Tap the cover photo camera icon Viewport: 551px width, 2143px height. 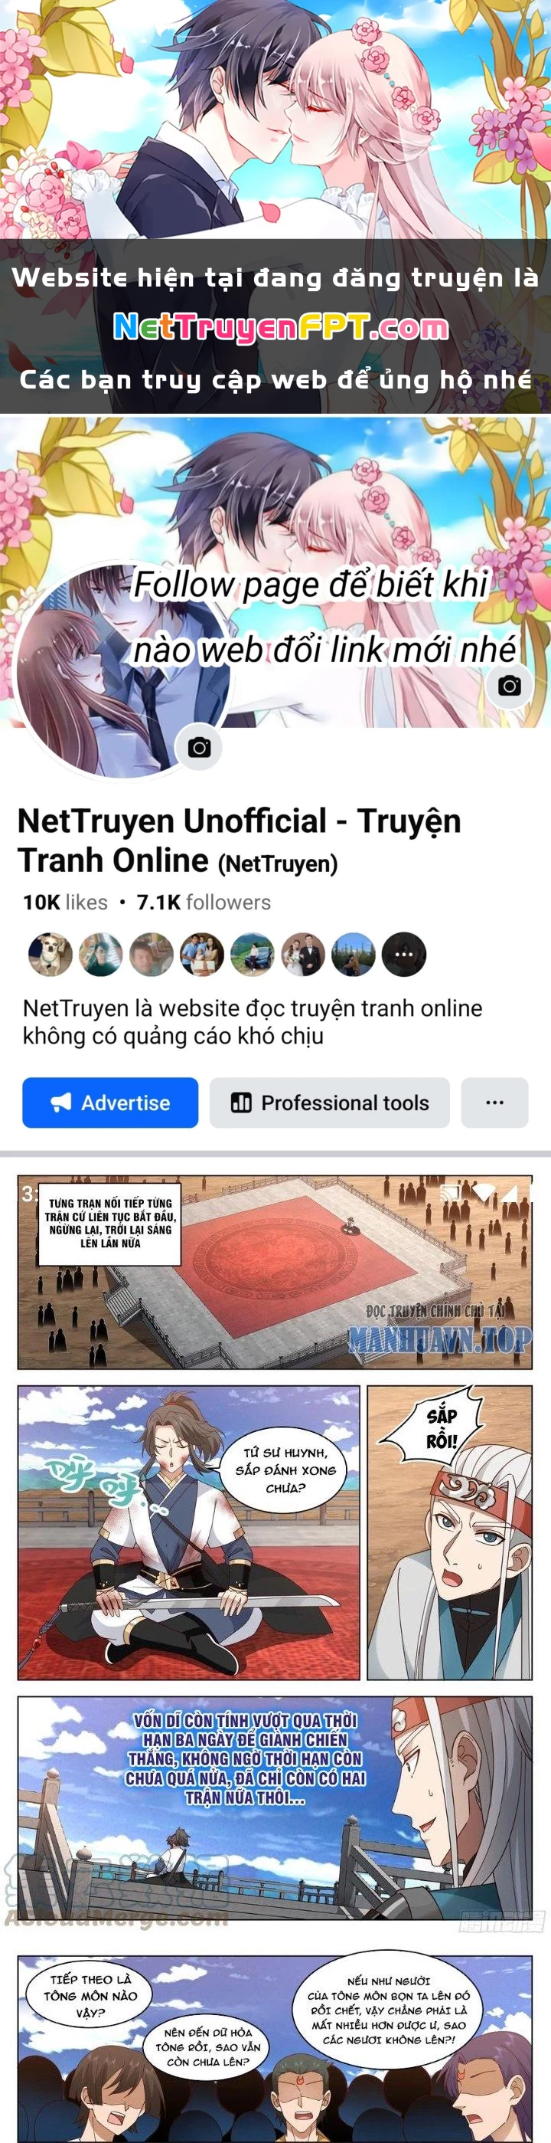coord(510,686)
